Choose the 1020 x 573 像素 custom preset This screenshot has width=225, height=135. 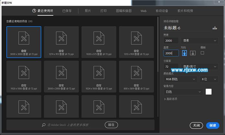[x=99, y=42]
